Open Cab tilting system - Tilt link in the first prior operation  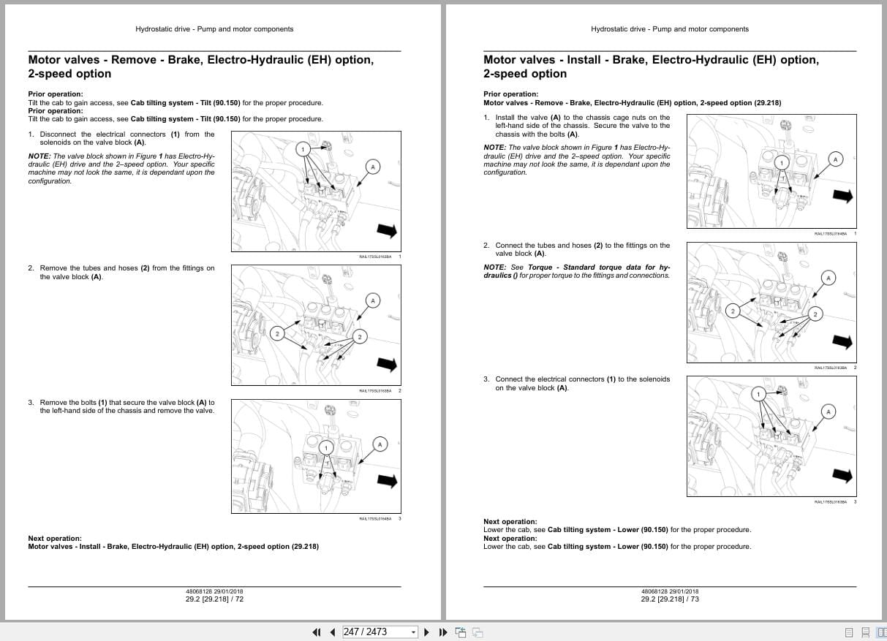(x=186, y=102)
